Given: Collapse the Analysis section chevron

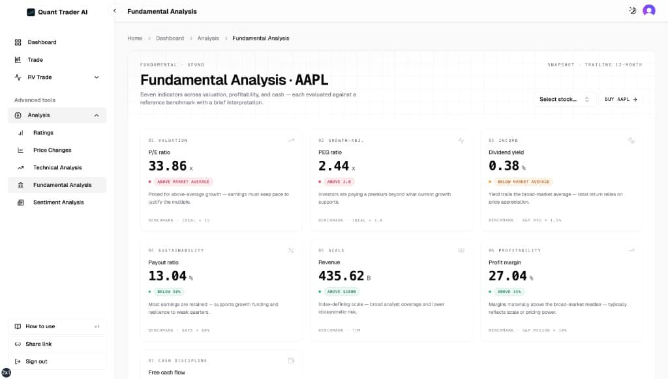Looking at the screenshot, I should pyautogui.click(x=97, y=115).
